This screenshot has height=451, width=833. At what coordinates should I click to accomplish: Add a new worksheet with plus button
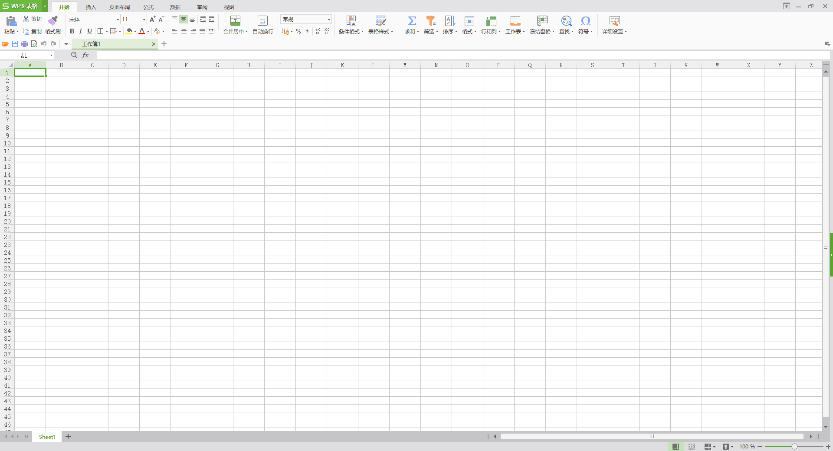68,437
